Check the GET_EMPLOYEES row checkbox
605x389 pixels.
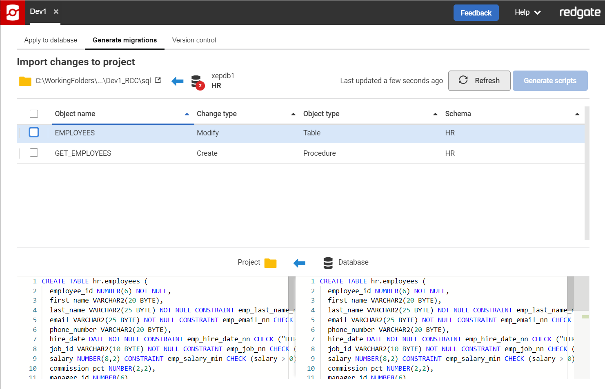34,153
